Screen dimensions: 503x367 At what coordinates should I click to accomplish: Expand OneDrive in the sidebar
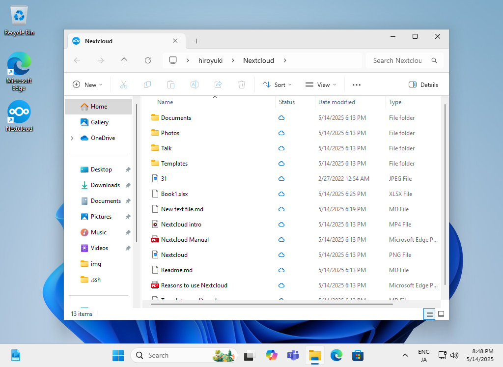(72, 138)
